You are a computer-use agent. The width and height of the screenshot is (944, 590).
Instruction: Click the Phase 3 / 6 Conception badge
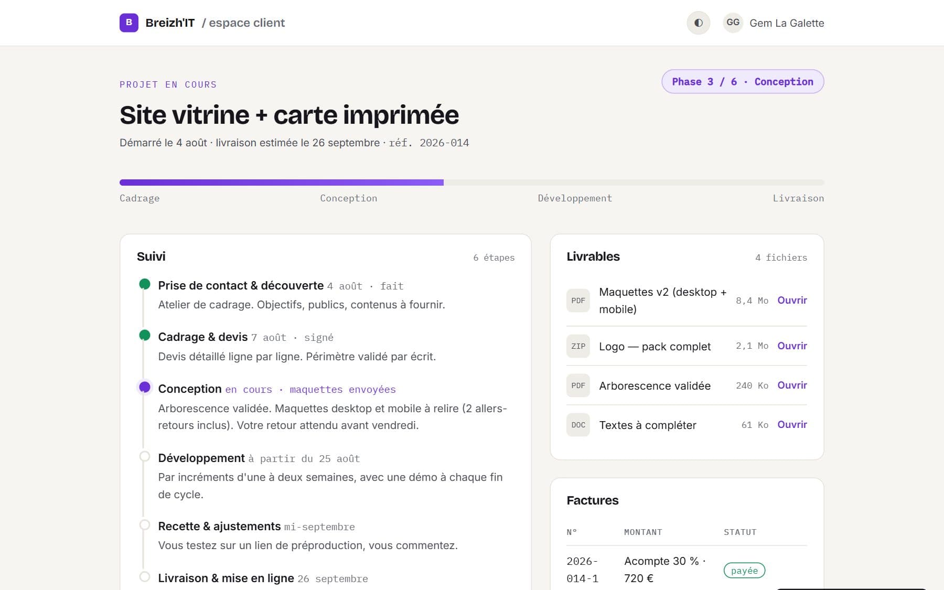click(743, 81)
